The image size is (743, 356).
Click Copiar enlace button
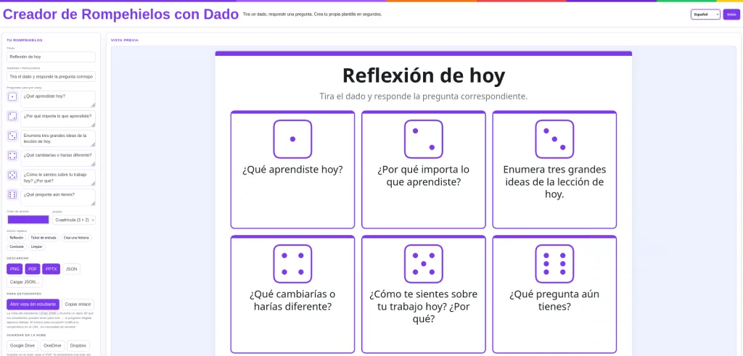tap(78, 304)
